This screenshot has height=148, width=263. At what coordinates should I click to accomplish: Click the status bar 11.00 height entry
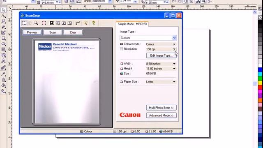151,132
